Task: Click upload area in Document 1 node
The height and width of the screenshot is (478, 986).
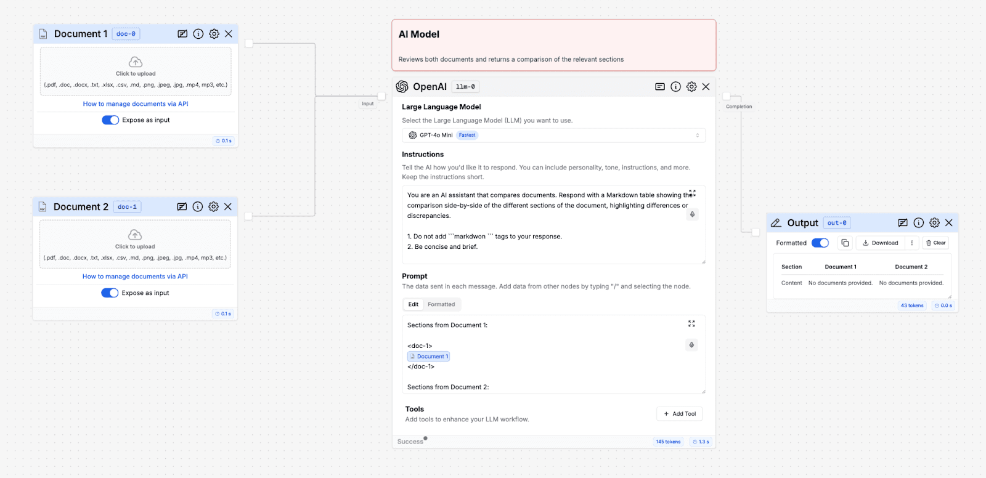Action: pos(136,71)
